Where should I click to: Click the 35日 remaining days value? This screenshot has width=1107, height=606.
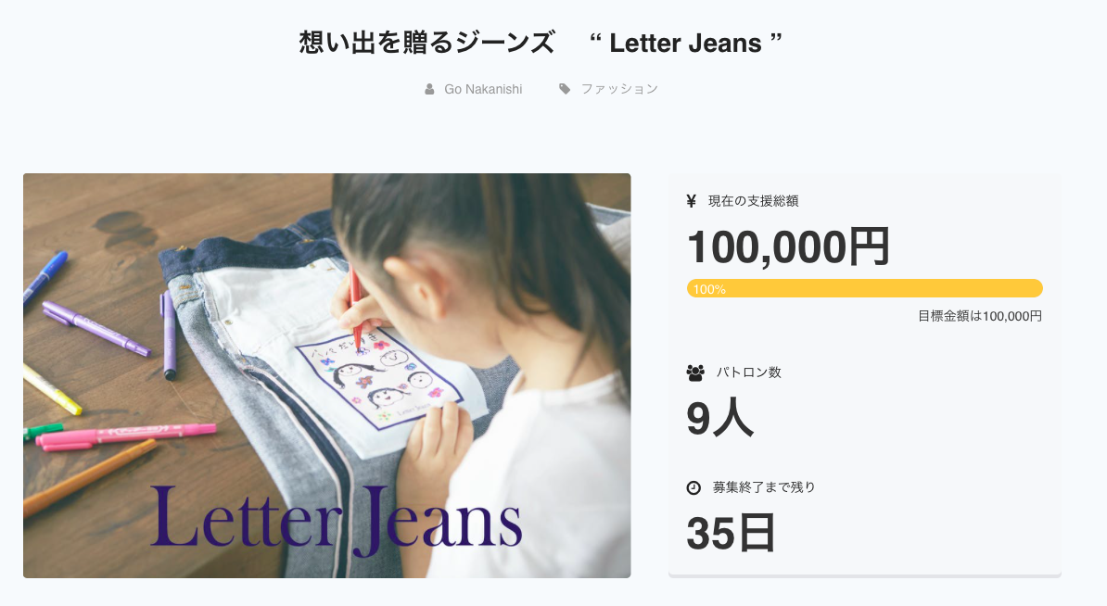click(731, 533)
